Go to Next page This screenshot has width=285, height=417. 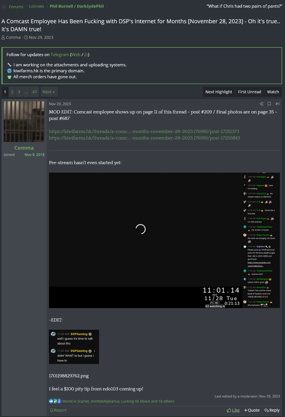(49, 92)
